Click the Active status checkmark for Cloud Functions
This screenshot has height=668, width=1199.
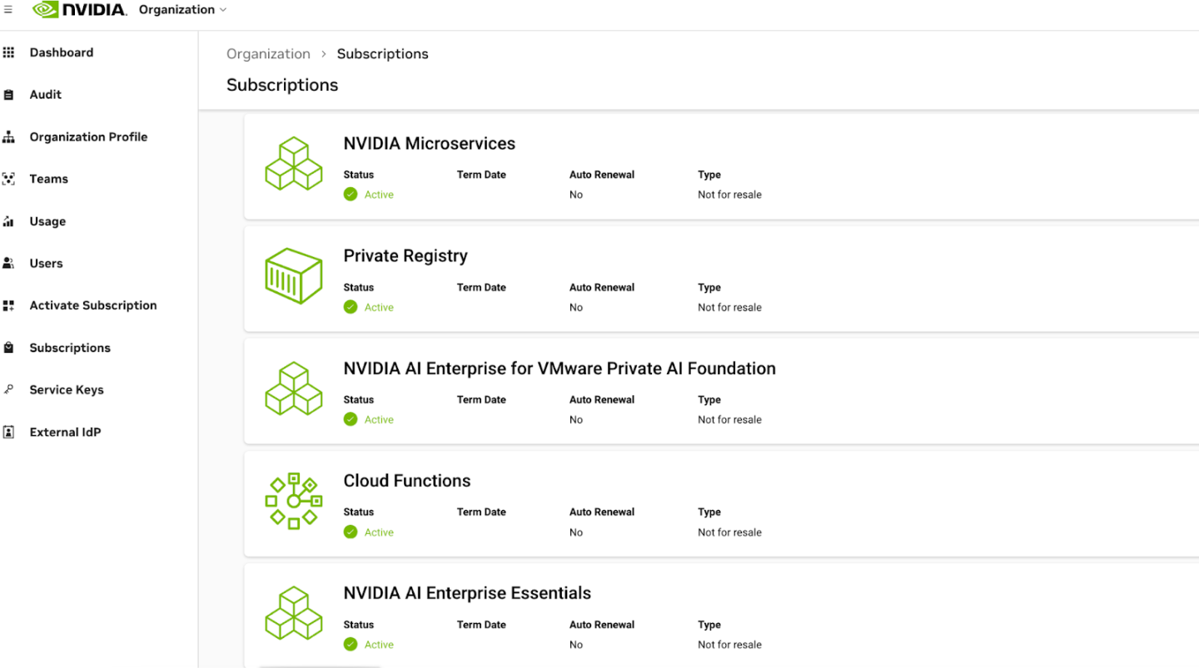coord(351,532)
